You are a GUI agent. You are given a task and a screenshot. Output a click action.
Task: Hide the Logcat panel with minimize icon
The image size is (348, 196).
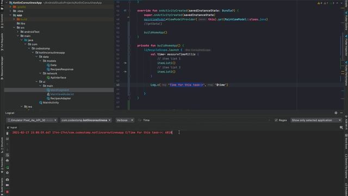click(x=341, y=113)
